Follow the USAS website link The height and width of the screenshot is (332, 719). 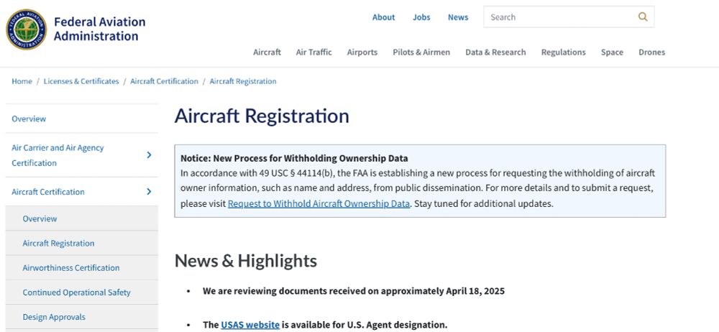250,325
